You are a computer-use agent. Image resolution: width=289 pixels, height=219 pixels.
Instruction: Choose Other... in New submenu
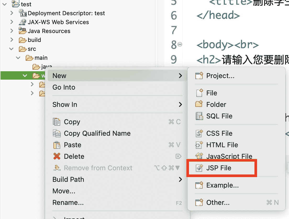(x=218, y=202)
